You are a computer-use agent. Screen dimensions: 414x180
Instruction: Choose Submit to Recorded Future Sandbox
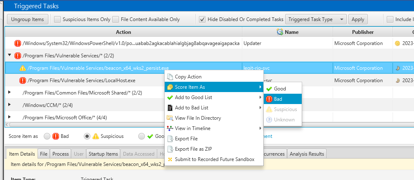[214, 159]
